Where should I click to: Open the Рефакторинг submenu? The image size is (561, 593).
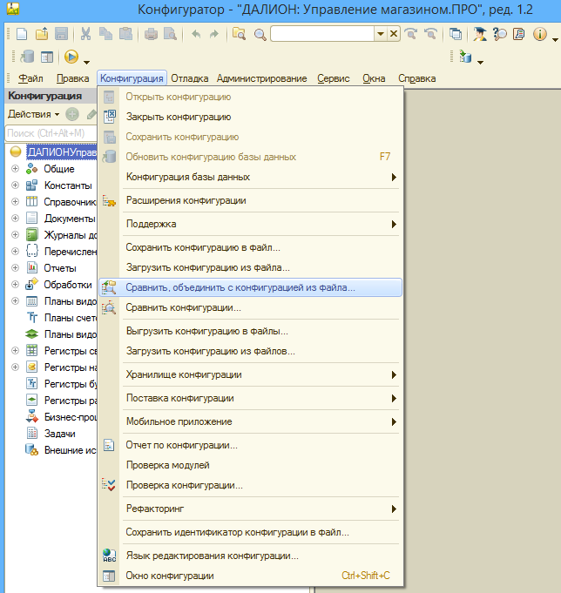250,509
